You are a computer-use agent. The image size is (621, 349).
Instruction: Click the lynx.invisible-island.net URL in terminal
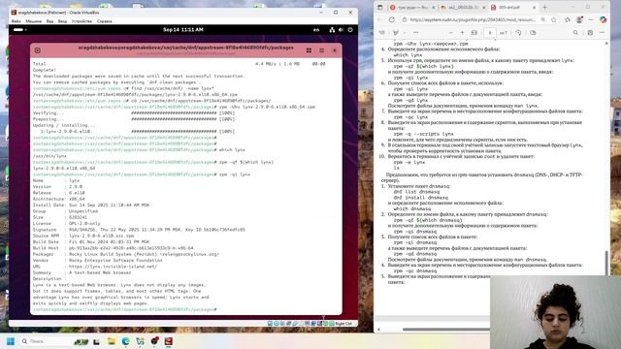113,267
